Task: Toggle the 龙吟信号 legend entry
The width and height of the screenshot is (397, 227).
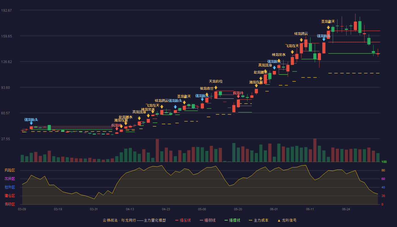Action: (x=287, y=220)
